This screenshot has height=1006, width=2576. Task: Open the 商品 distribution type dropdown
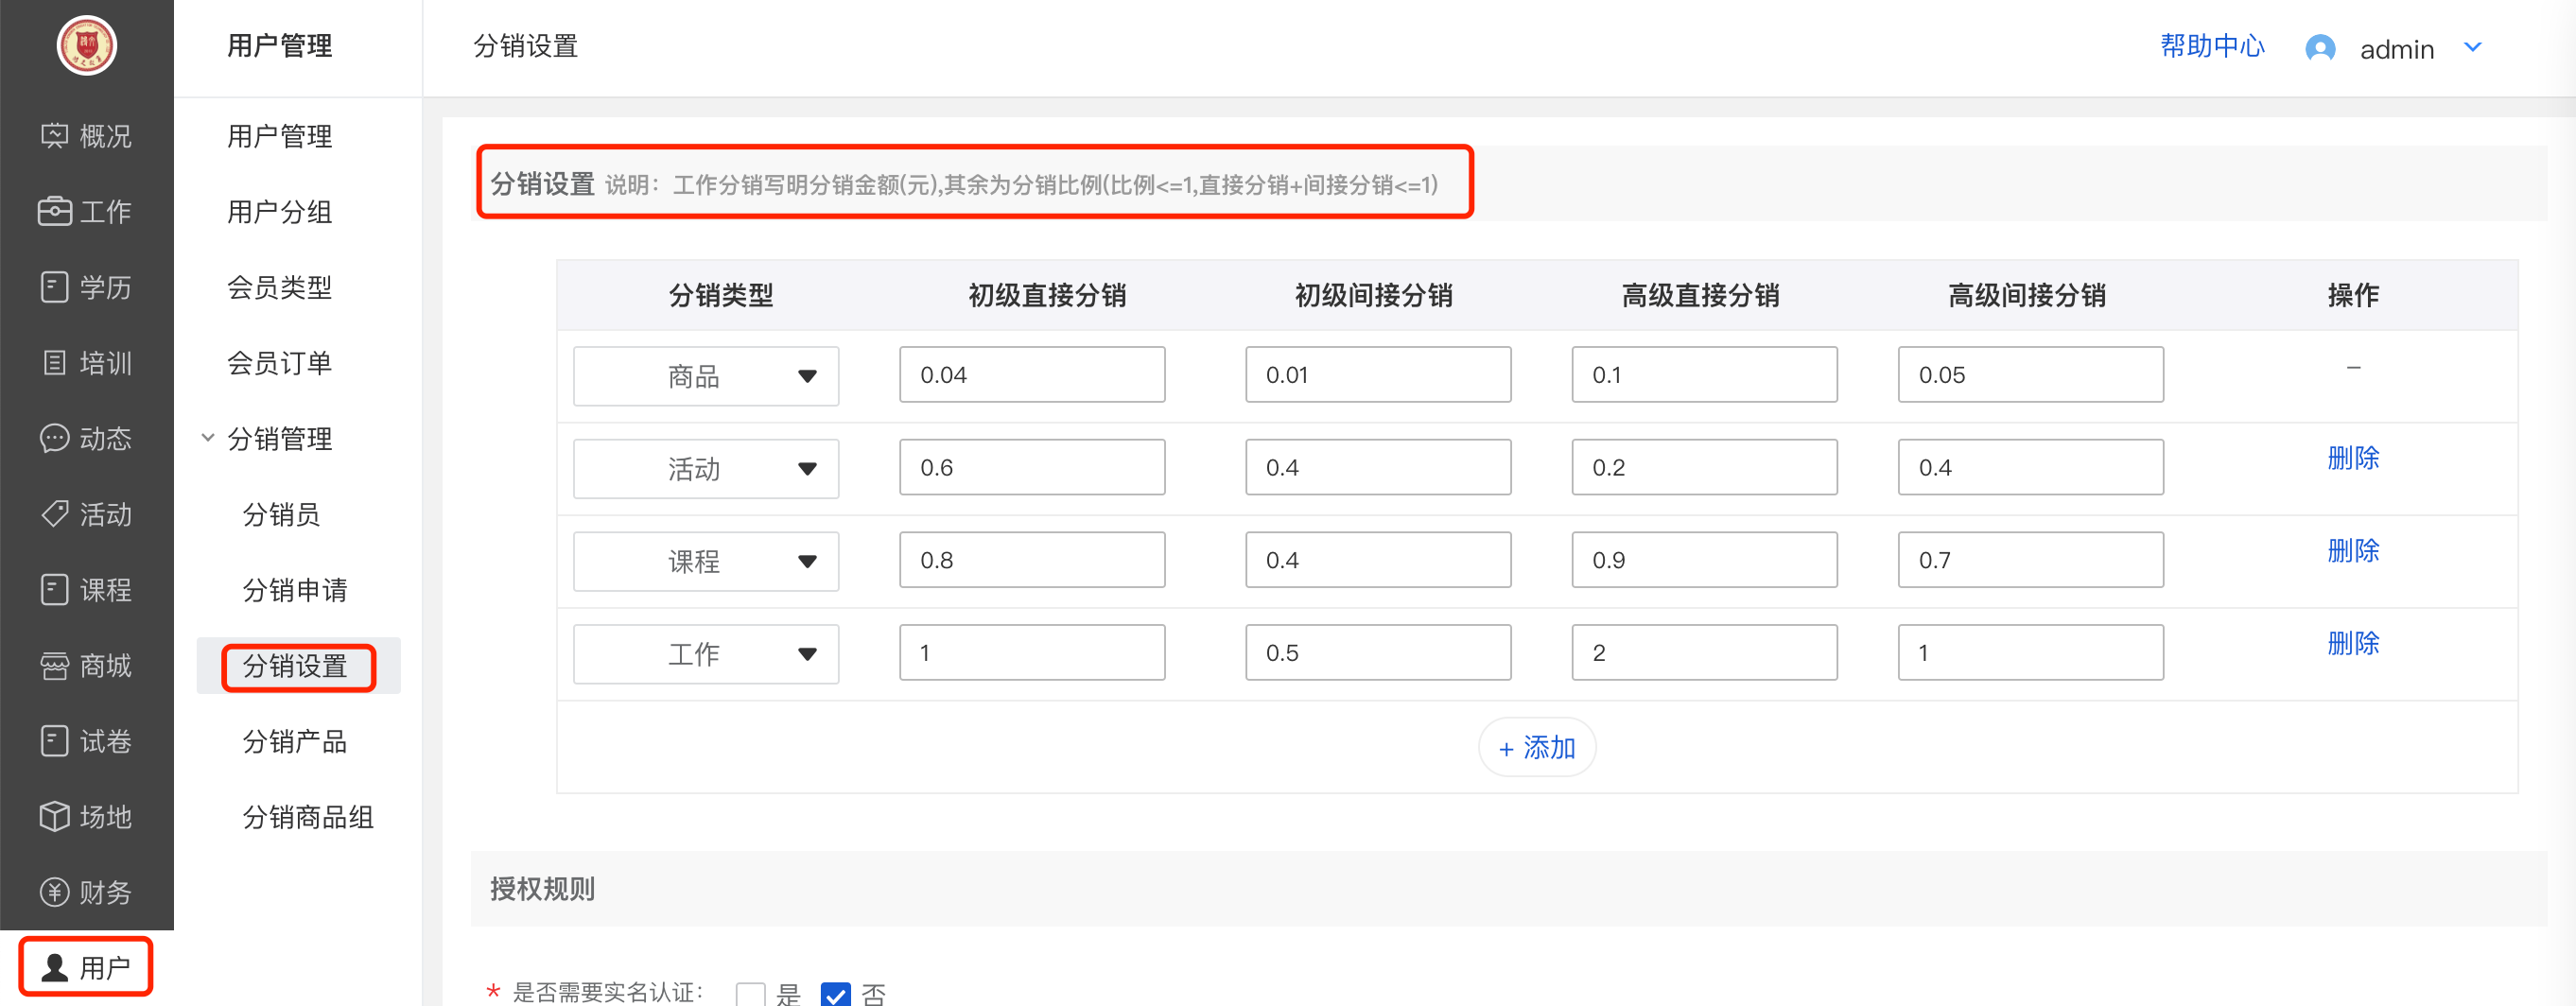pos(706,376)
